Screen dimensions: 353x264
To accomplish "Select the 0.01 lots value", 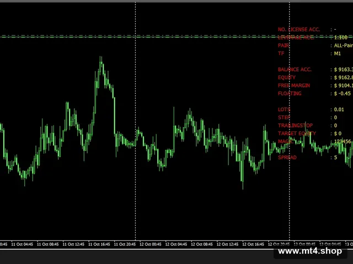I will pyautogui.click(x=339, y=109).
